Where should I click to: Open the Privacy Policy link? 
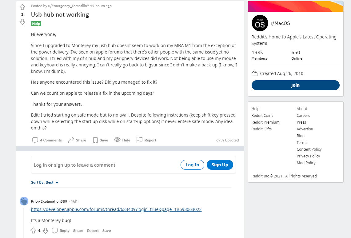308,156
